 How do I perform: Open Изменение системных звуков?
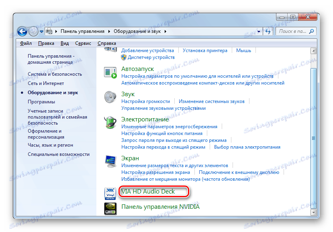(212, 101)
